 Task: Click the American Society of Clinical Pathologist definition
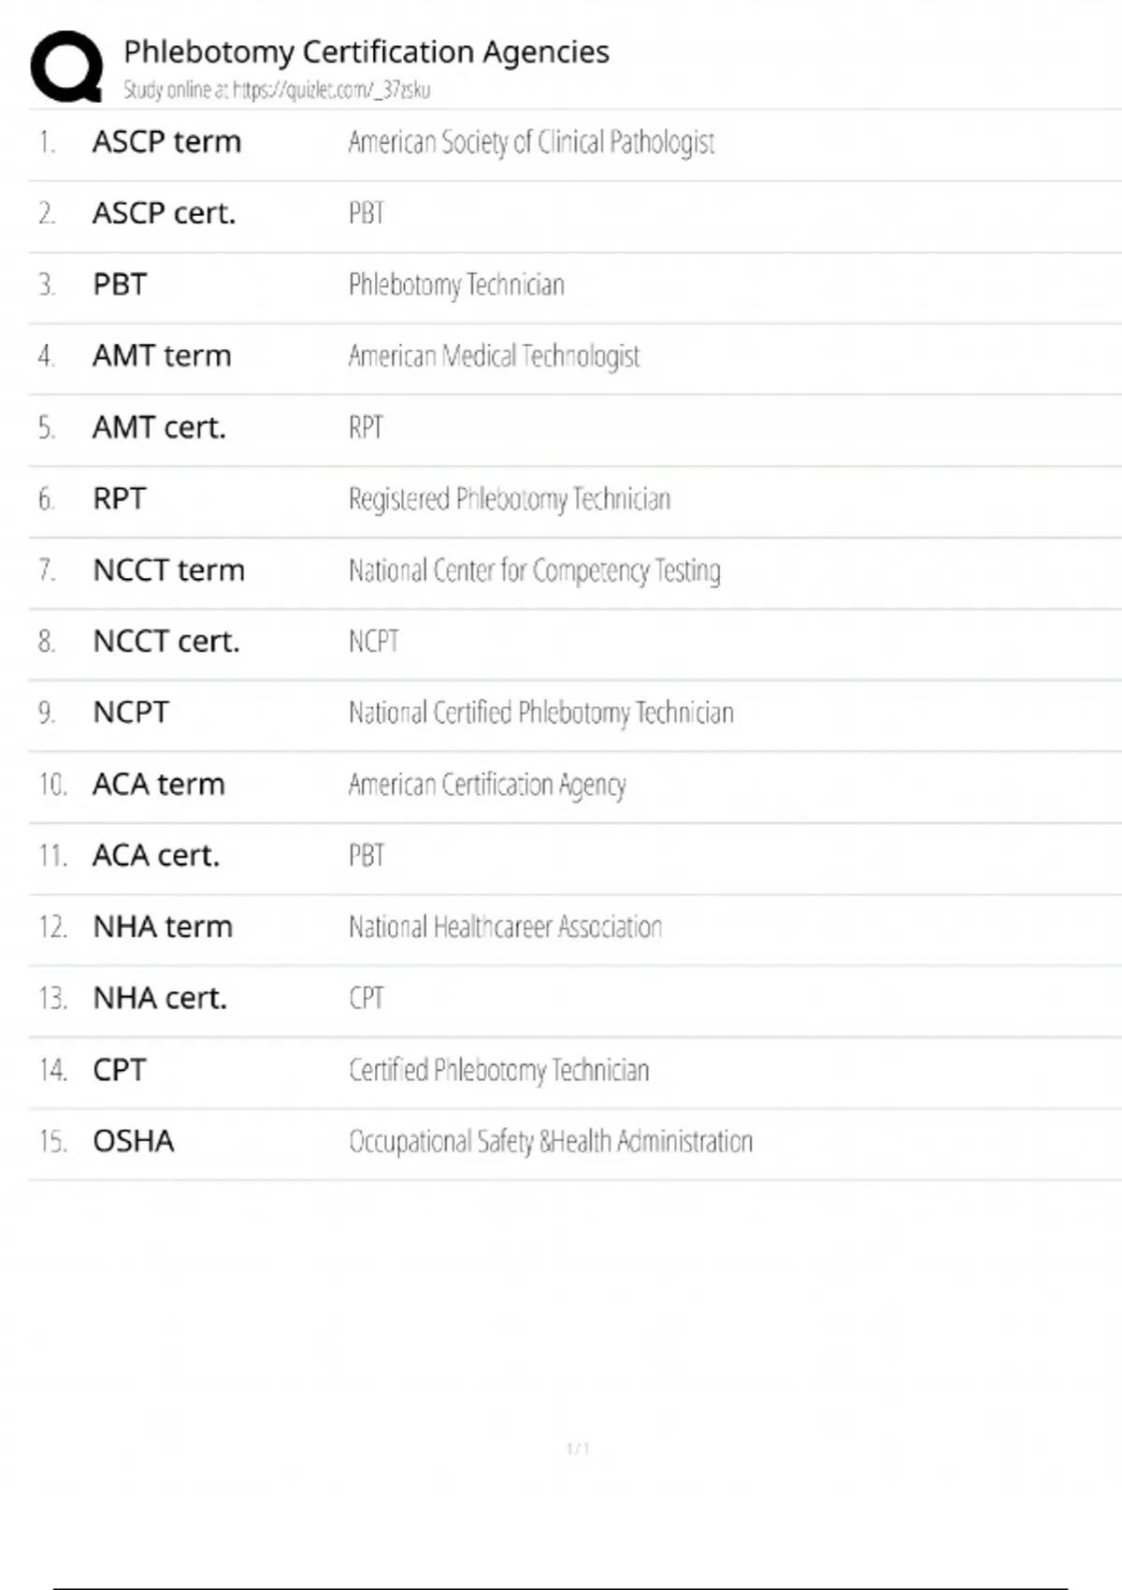(x=531, y=142)
